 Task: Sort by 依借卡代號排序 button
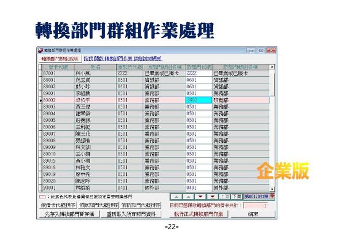pos(58,205)
